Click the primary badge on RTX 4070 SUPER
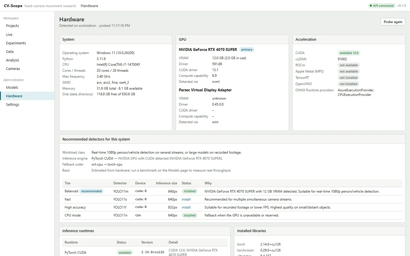 [x=247, y=49]
